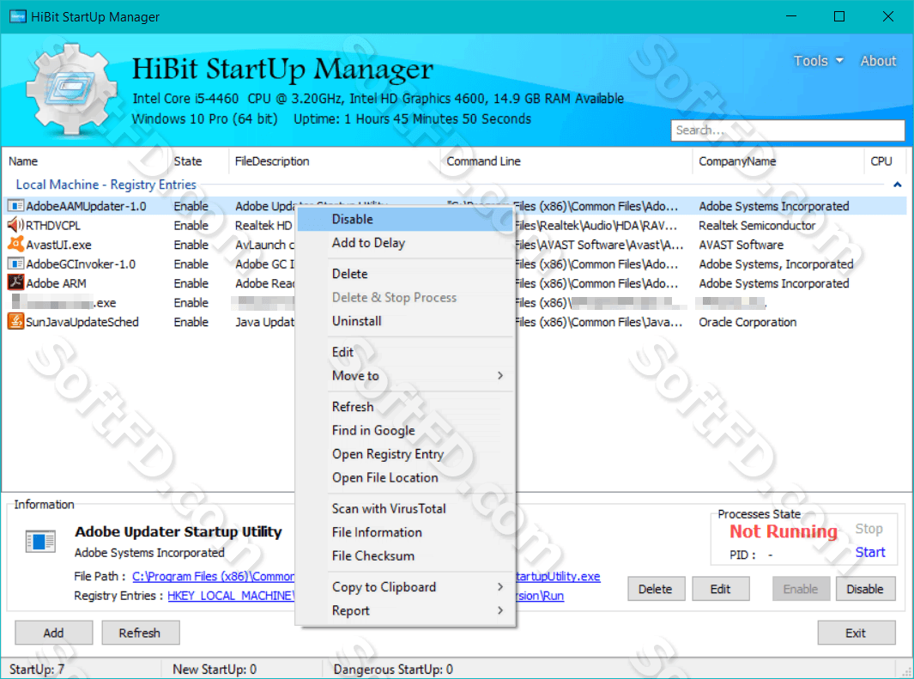The height and width of the screenshot is (679, 914).
Task: Click the Enable state of Adobe ARM
Action: coord(191,283)
